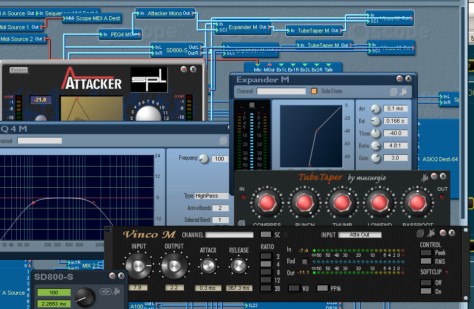Enable RMS control mode in Vinco M
This screenshot has width=474, height=309.
(x=426, y=261)
